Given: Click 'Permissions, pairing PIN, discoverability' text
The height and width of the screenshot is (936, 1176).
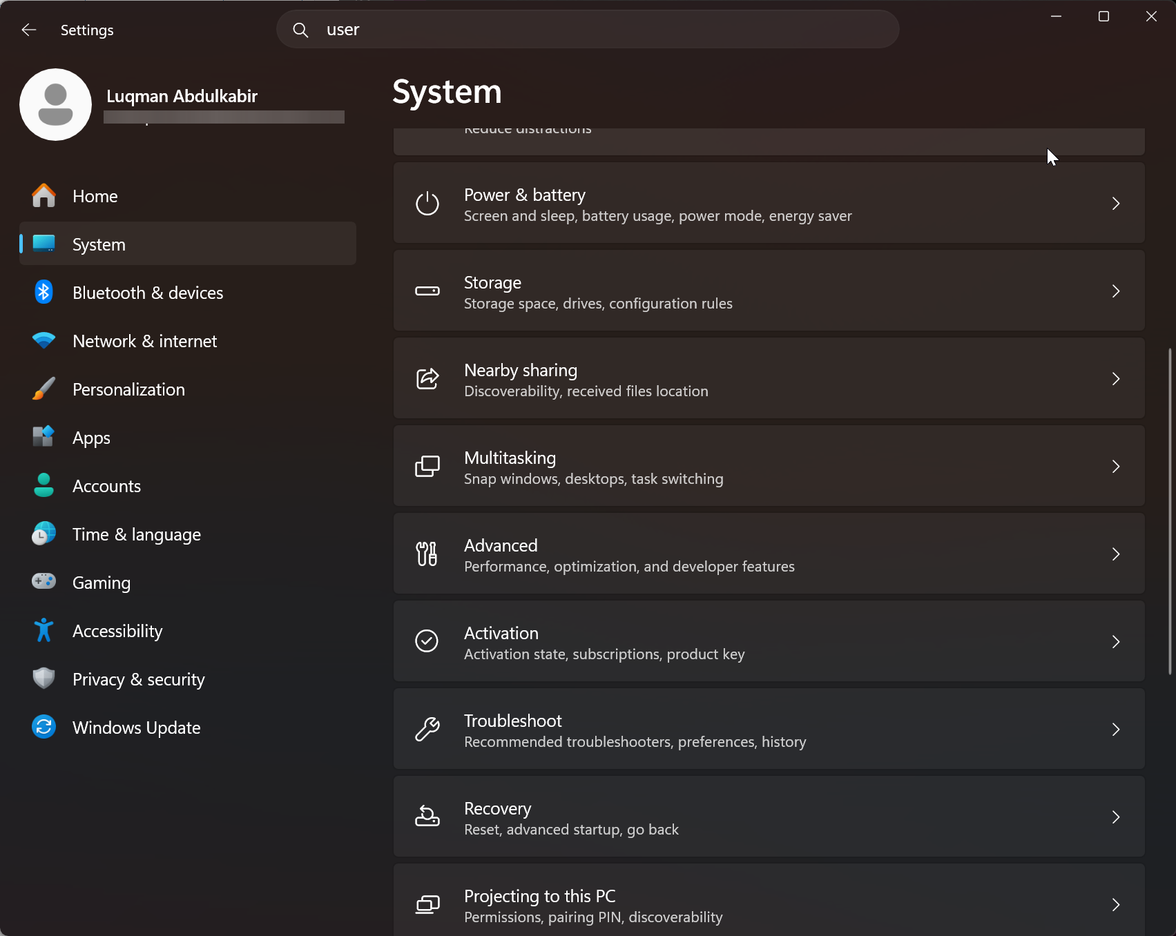Looking at the screenshot, I should (593, 917).
